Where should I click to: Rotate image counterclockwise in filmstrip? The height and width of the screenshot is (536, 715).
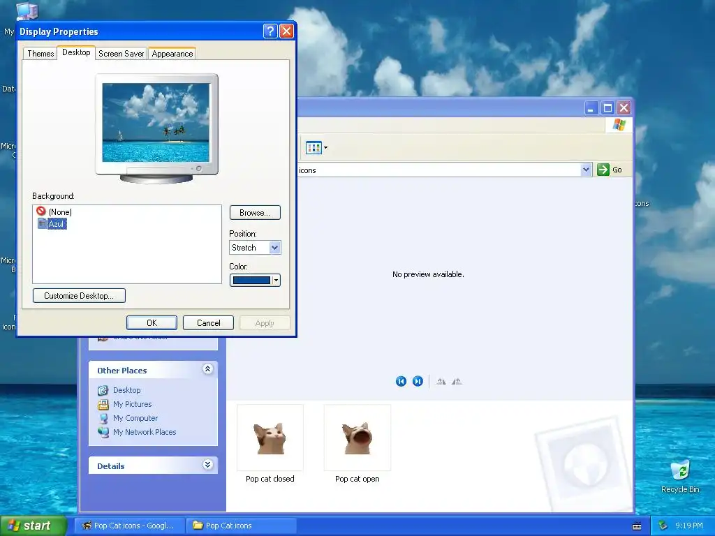click(457, 382)
